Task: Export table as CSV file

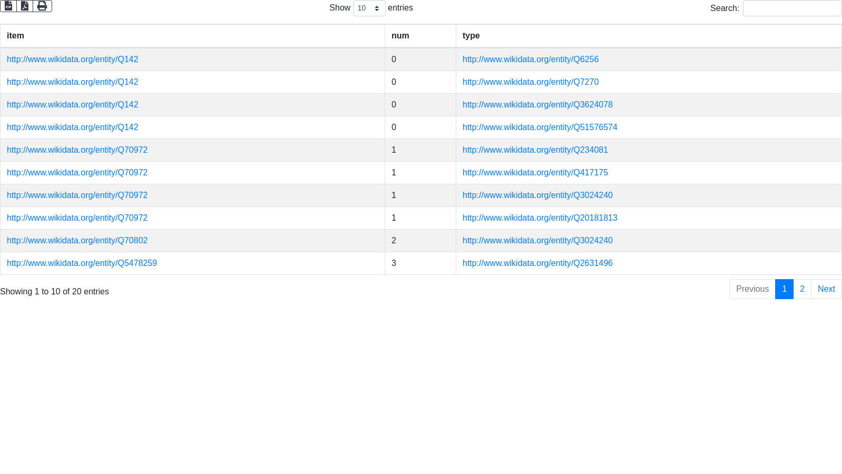Action: click(8, 6)
